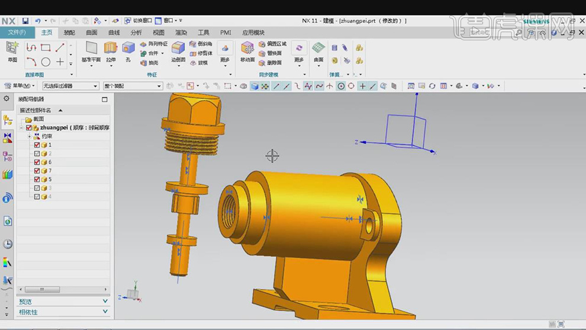Click the Pattern Feature (阵列特征) button

coord(154,44)
